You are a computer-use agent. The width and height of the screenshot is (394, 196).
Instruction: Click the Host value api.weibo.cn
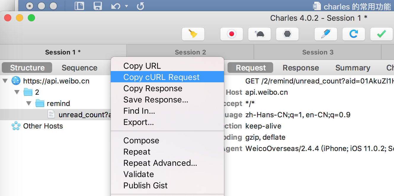point(267,92)
